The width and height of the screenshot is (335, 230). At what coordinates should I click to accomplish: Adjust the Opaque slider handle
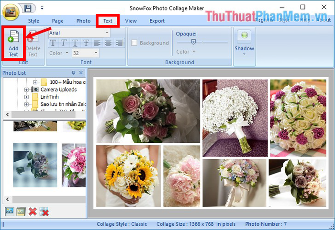tap(193, 42)
